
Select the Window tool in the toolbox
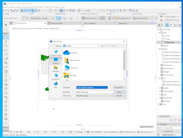click(x=6, y=80)
